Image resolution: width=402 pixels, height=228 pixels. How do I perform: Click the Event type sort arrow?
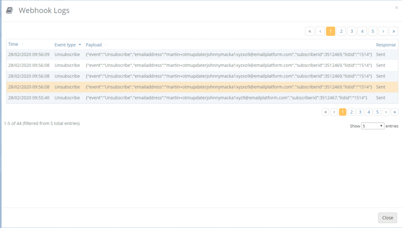click(80, 45)
